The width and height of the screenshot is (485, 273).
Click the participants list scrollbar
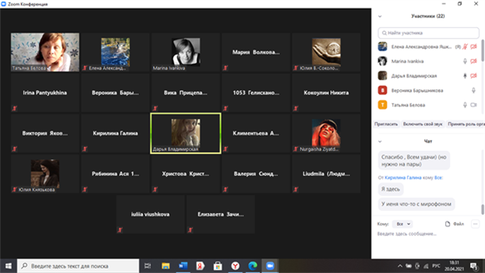[x=482, y=50]
